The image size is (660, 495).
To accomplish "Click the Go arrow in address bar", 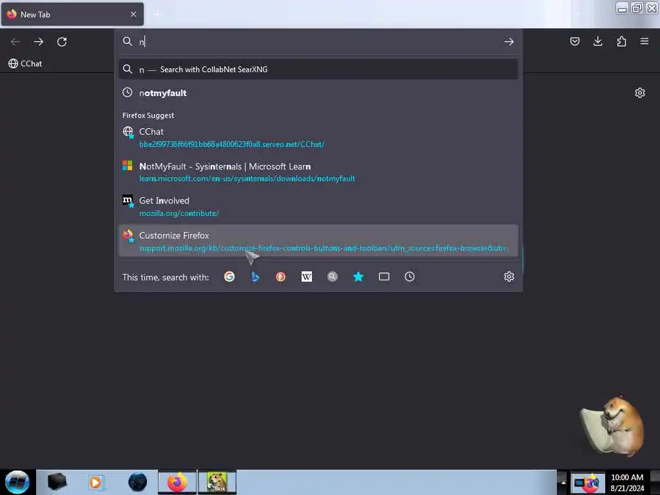I will pyautogui.click(x=509, y=42).
